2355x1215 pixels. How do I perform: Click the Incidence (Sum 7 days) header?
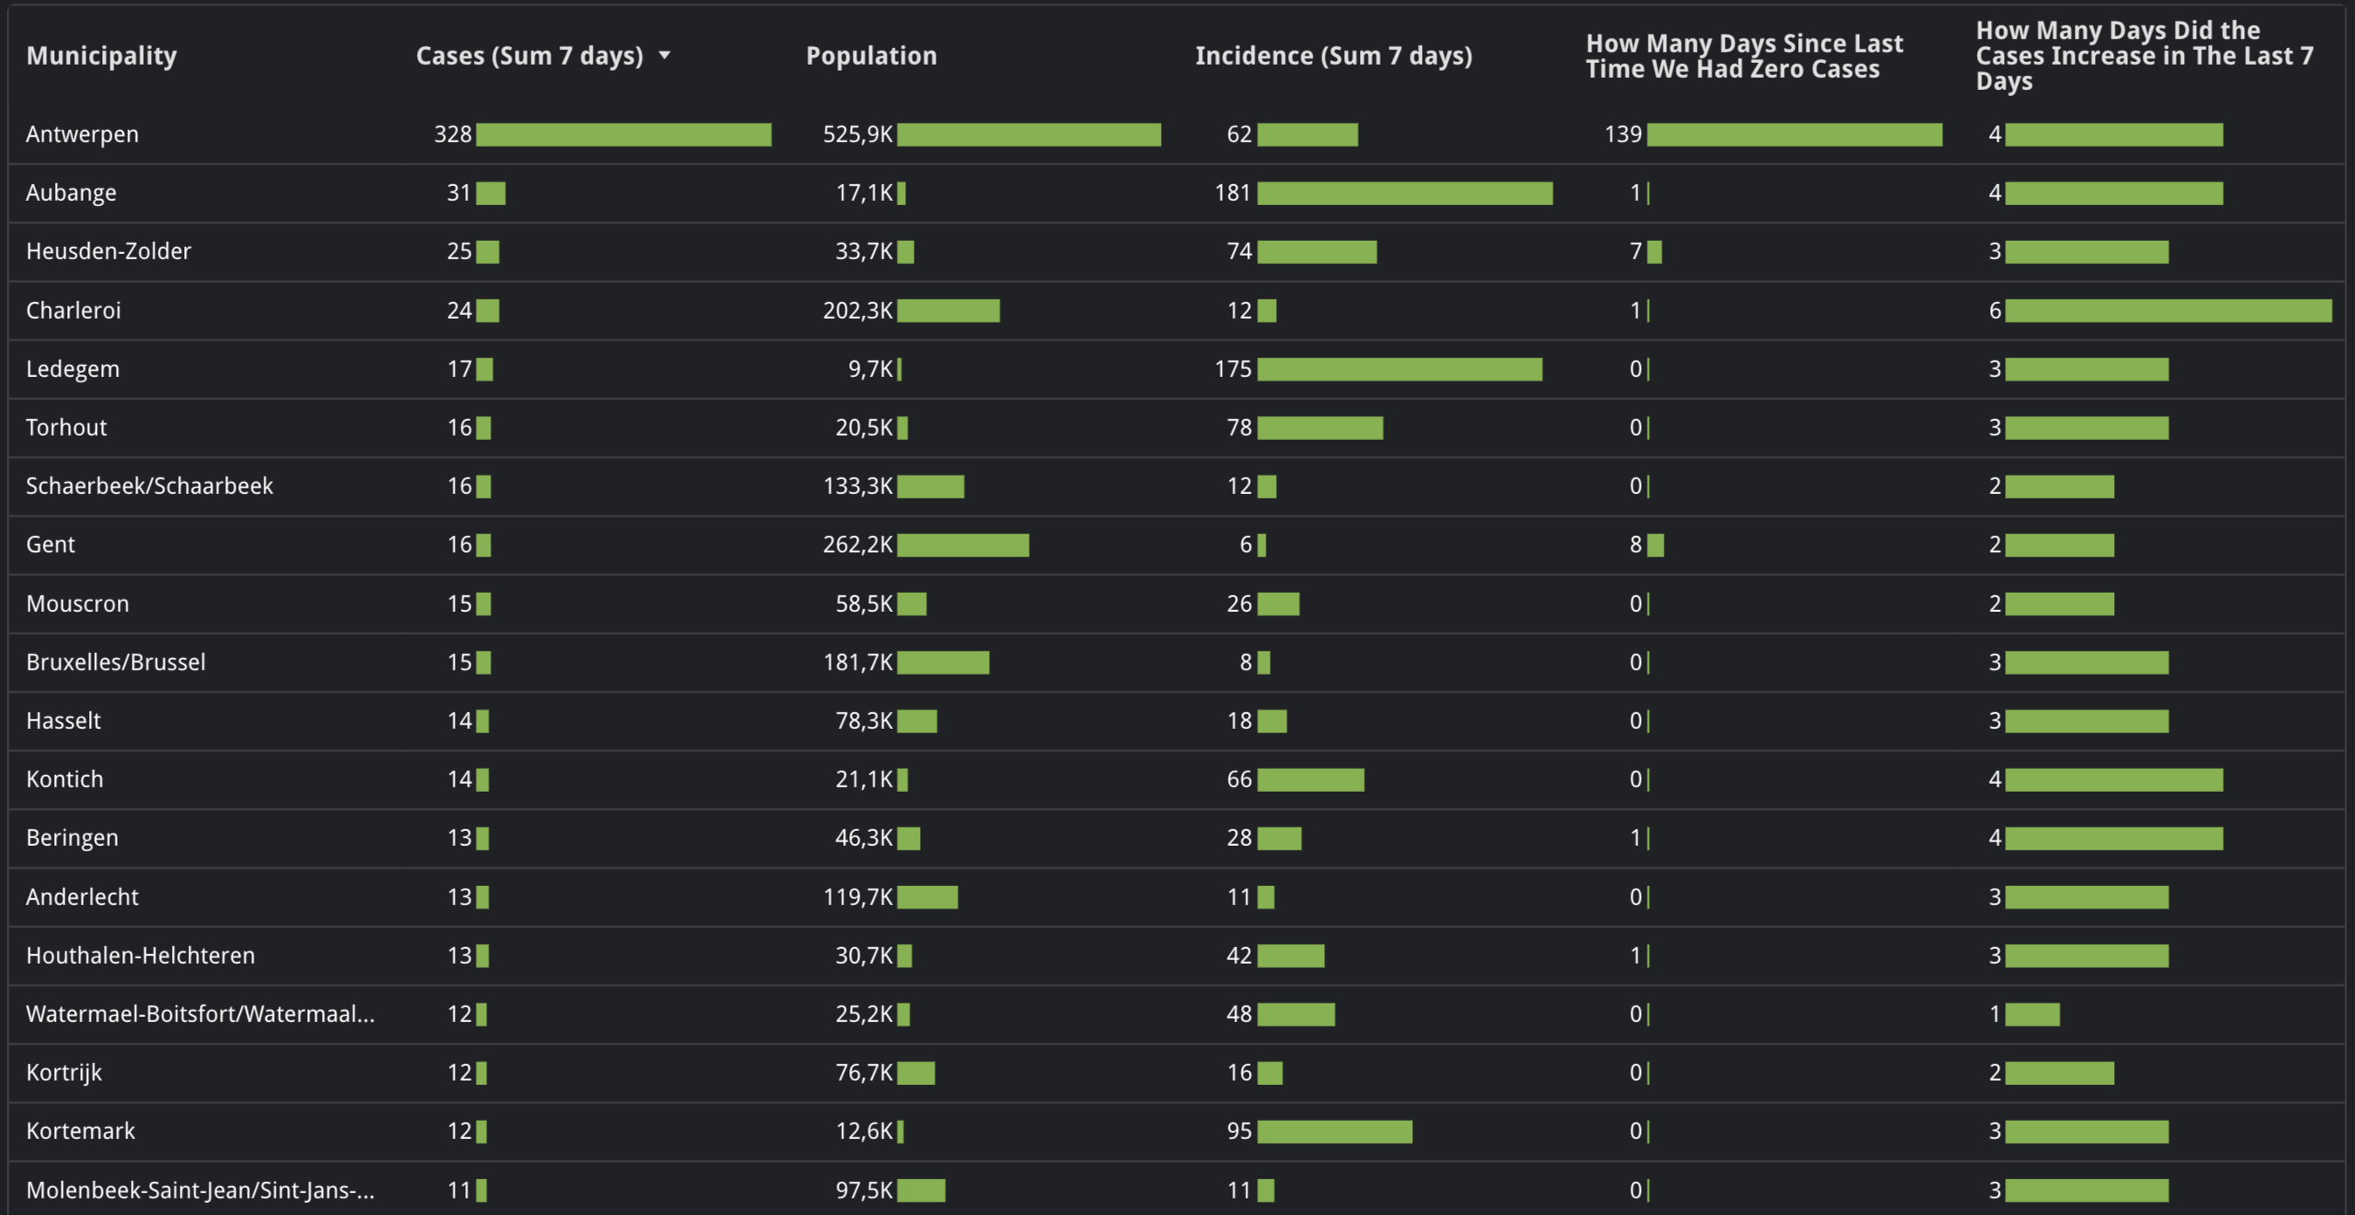point(1333,56)
